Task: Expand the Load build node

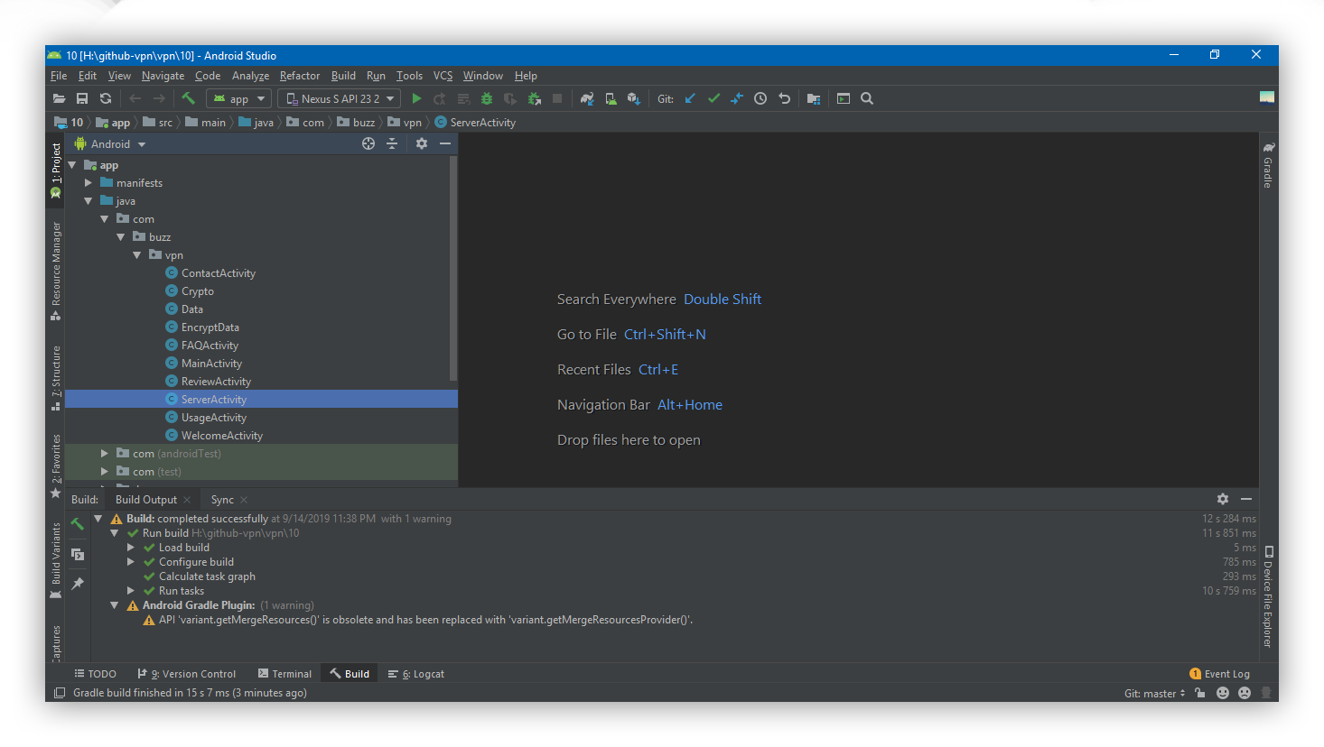Action: point(131,548)
